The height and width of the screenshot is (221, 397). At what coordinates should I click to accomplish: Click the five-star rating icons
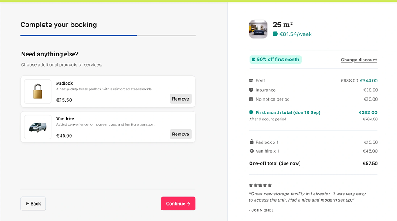click(260, 185)
